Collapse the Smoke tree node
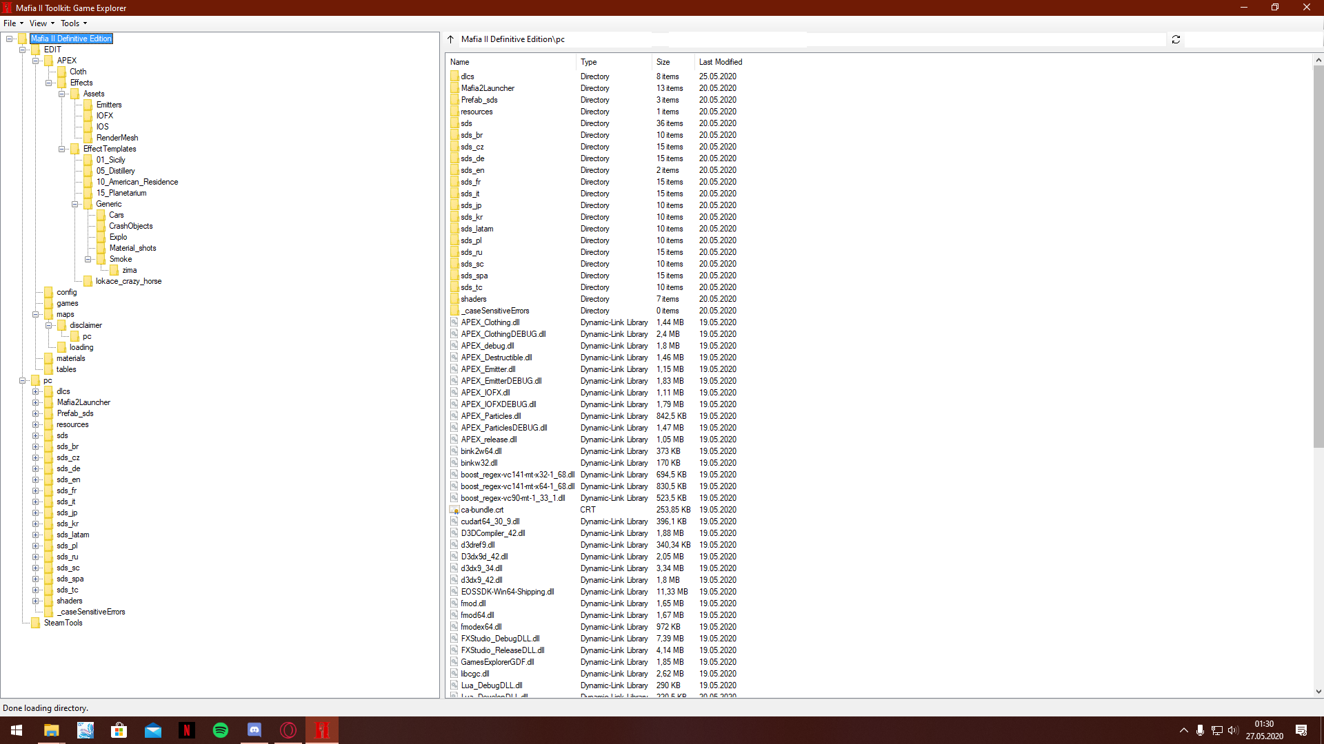Viewport: 1324px width, 744px height. click(88, 259)
